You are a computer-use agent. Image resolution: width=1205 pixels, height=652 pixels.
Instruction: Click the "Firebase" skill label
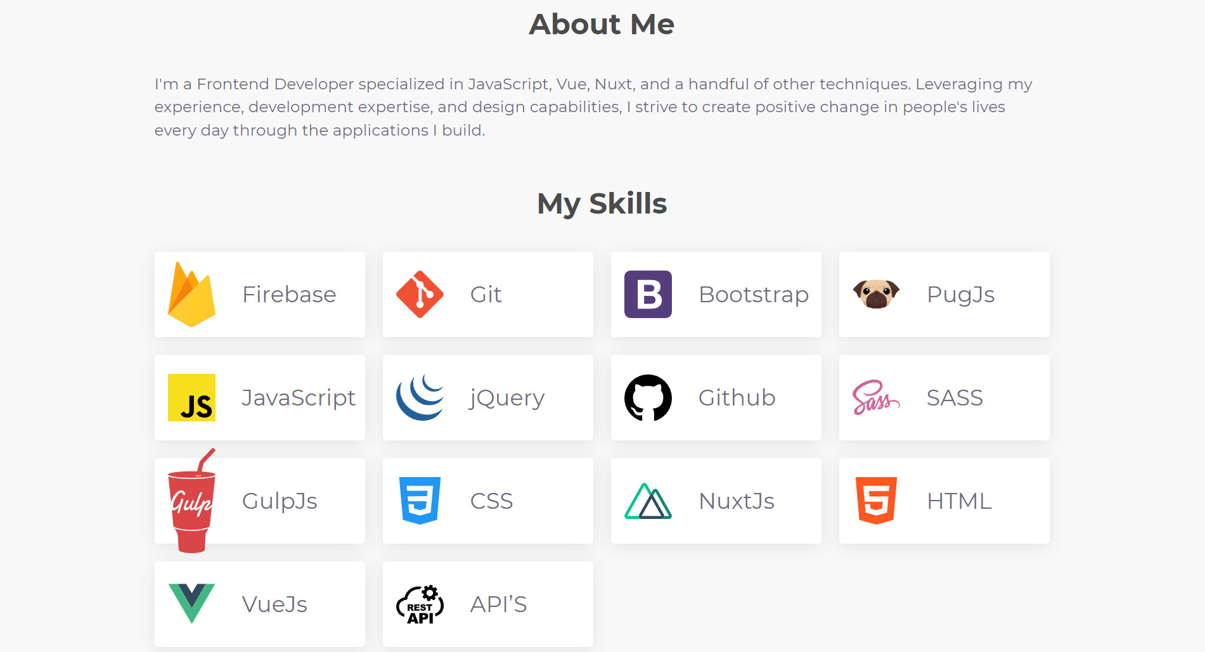pos(289,295)
